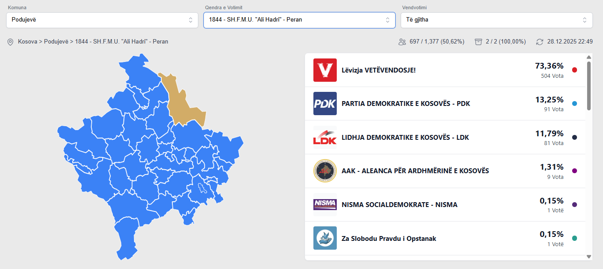Click the voter turnout people icon
Screen dimensions: 603x269
402,42
